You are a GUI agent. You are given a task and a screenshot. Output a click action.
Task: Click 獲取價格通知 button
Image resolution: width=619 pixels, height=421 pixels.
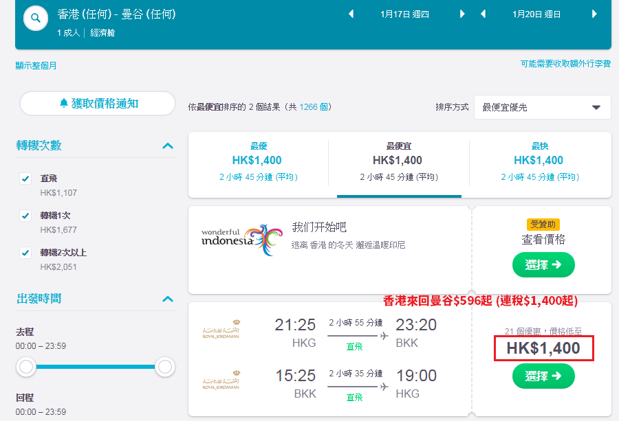point(98,103)
